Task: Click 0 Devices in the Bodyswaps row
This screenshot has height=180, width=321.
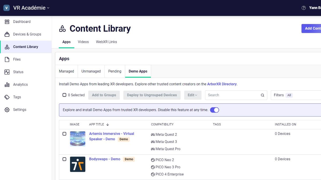Action: pyautogui.click(x=282, y=159)
